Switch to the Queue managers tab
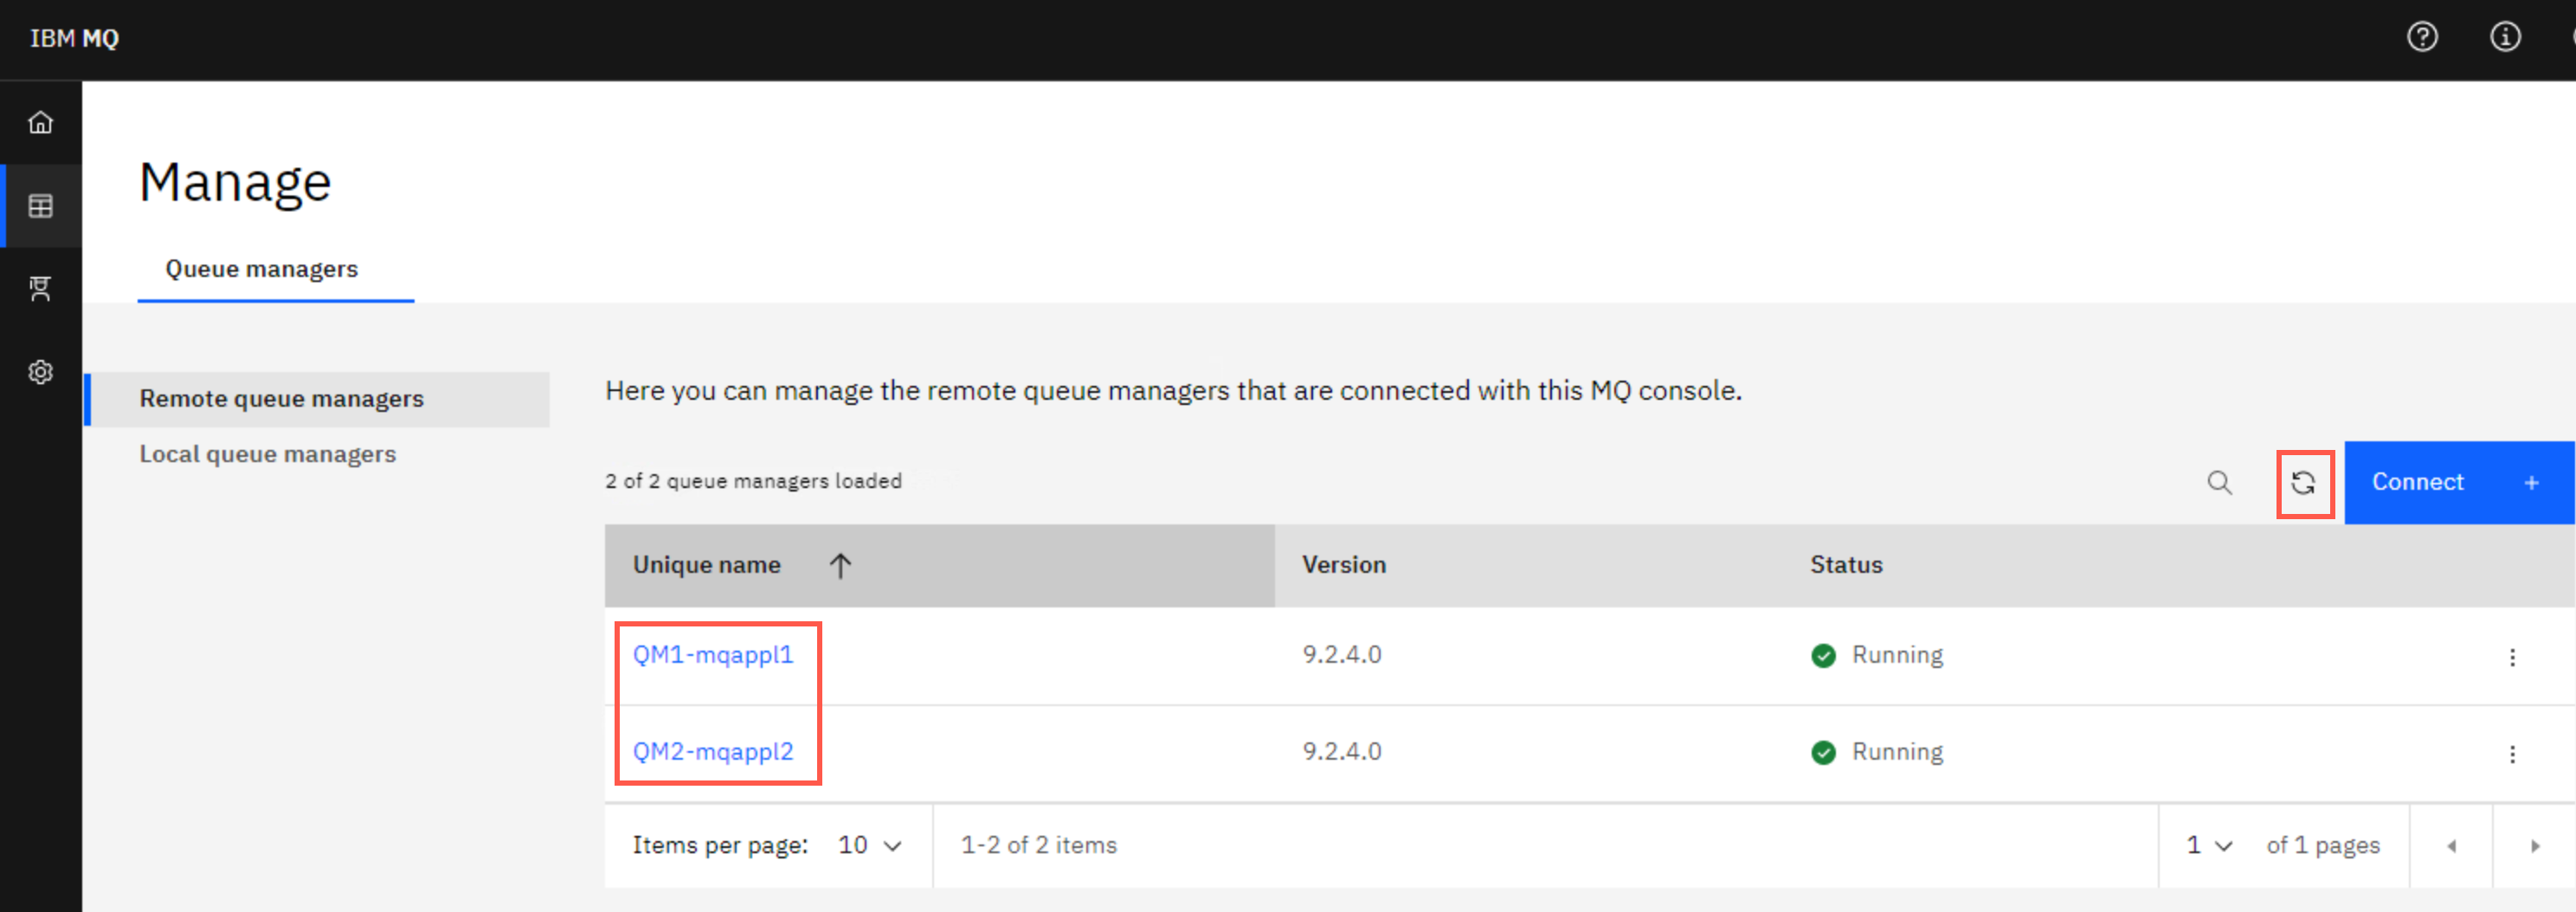The image size is (2576, 912). click(262, 269)
